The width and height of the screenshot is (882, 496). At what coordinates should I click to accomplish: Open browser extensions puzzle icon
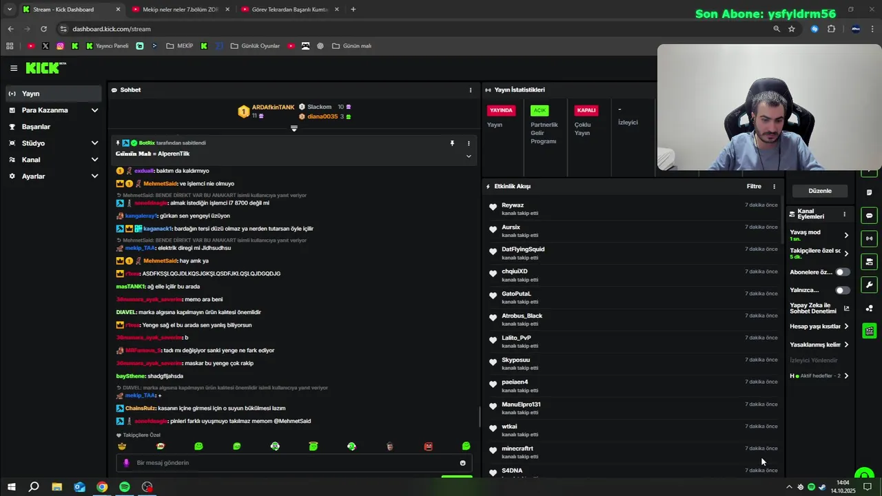pyautogui.click(x=831, y=29)
